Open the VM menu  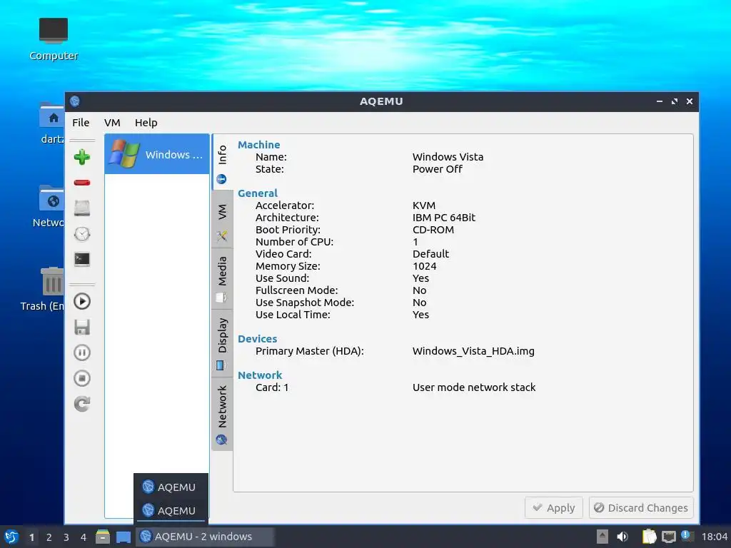pos(112,123)
